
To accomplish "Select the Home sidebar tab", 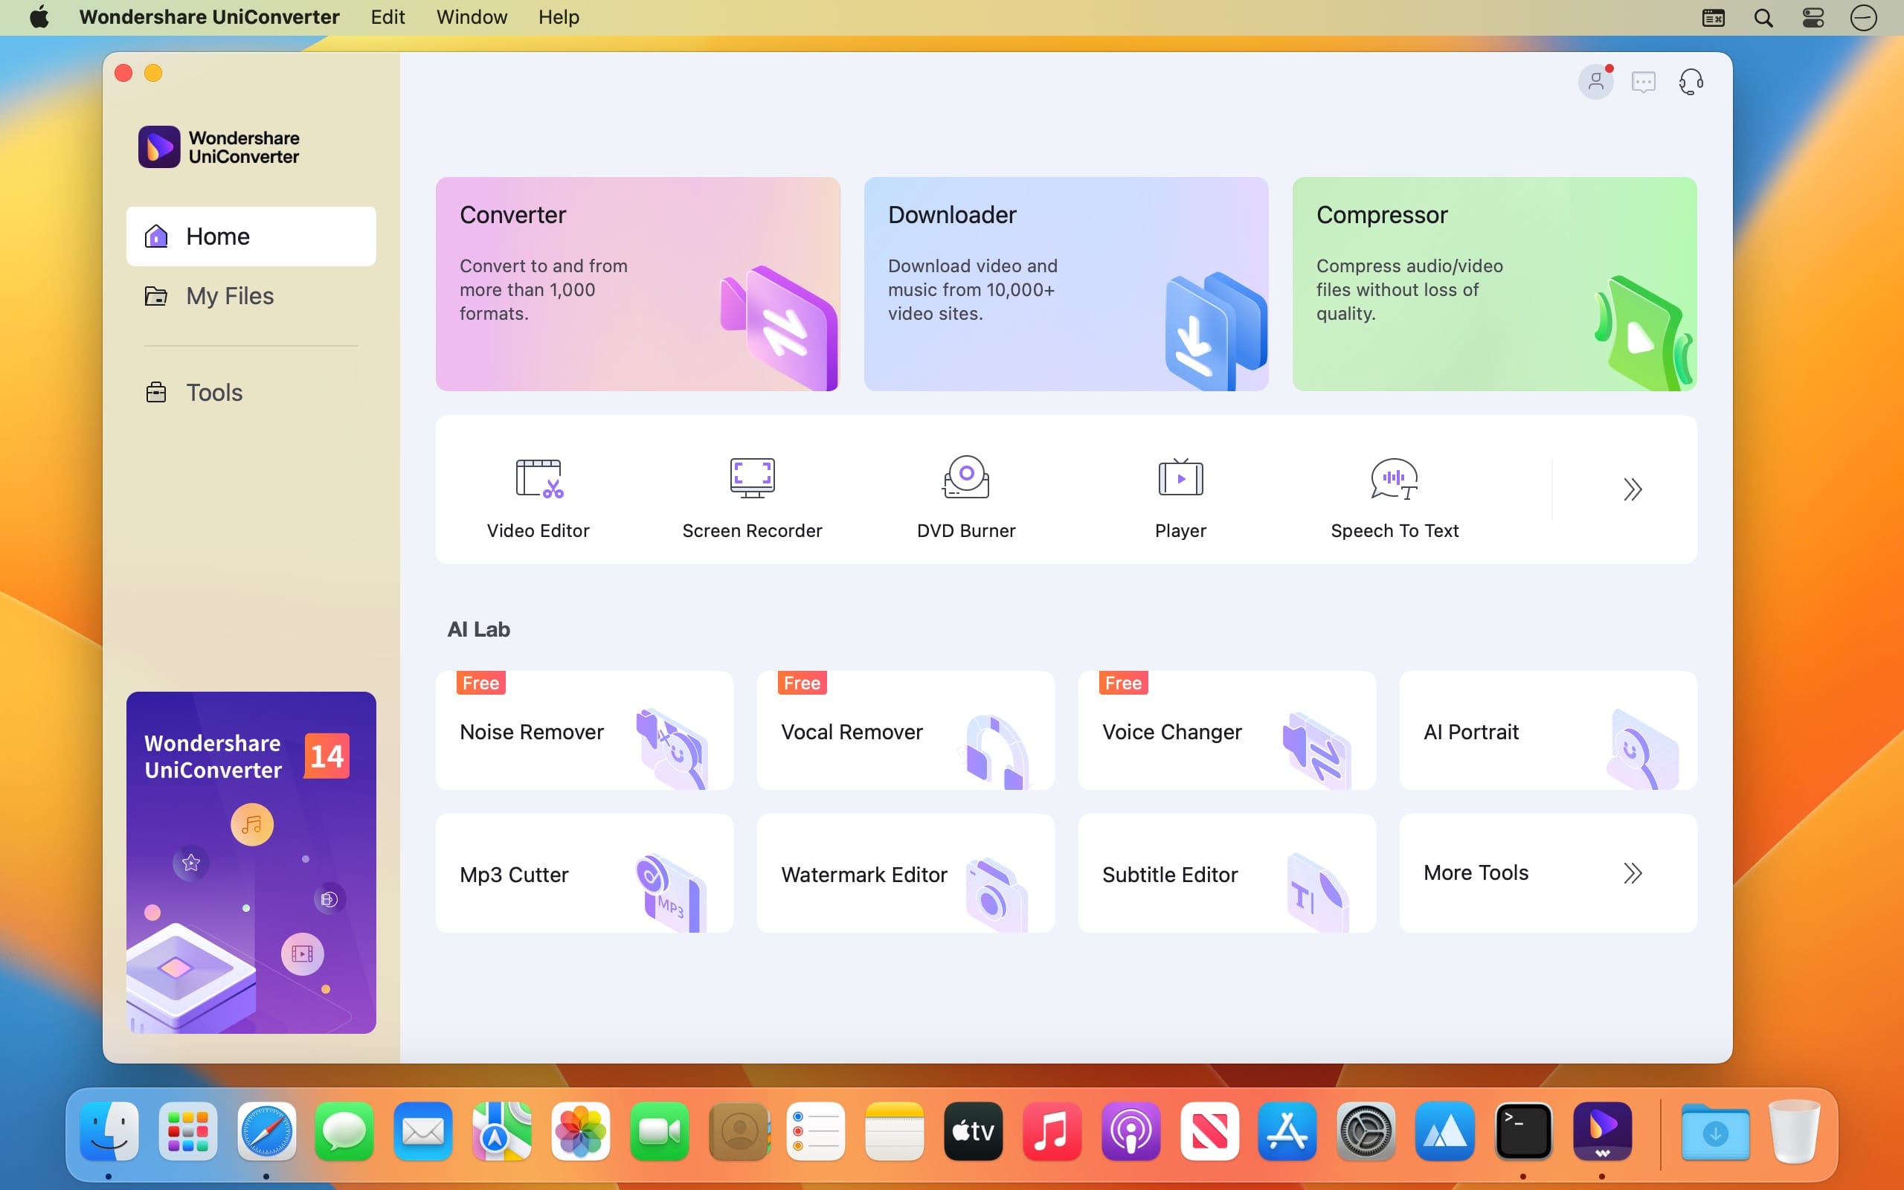I will (251, 236).
